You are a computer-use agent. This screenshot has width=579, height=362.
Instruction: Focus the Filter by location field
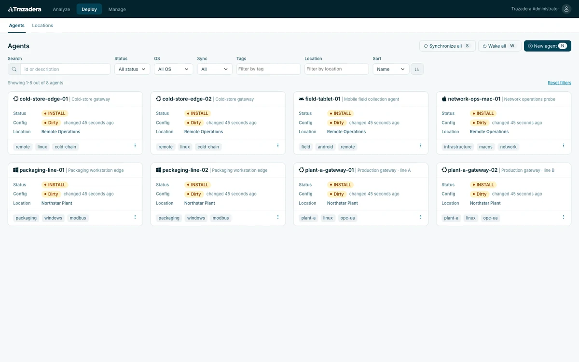tap(336, 69)
